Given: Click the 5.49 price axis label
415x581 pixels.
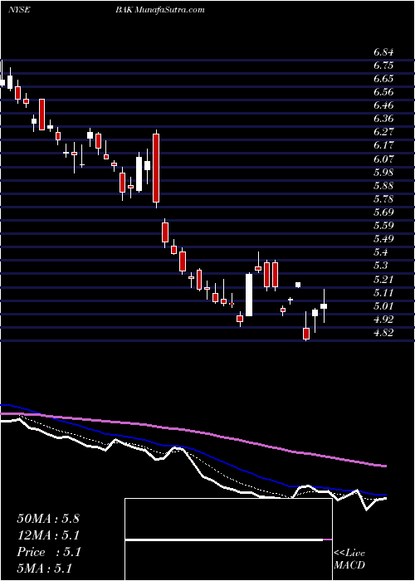Looking at the screenshot, I should click(x=383, y=239).
